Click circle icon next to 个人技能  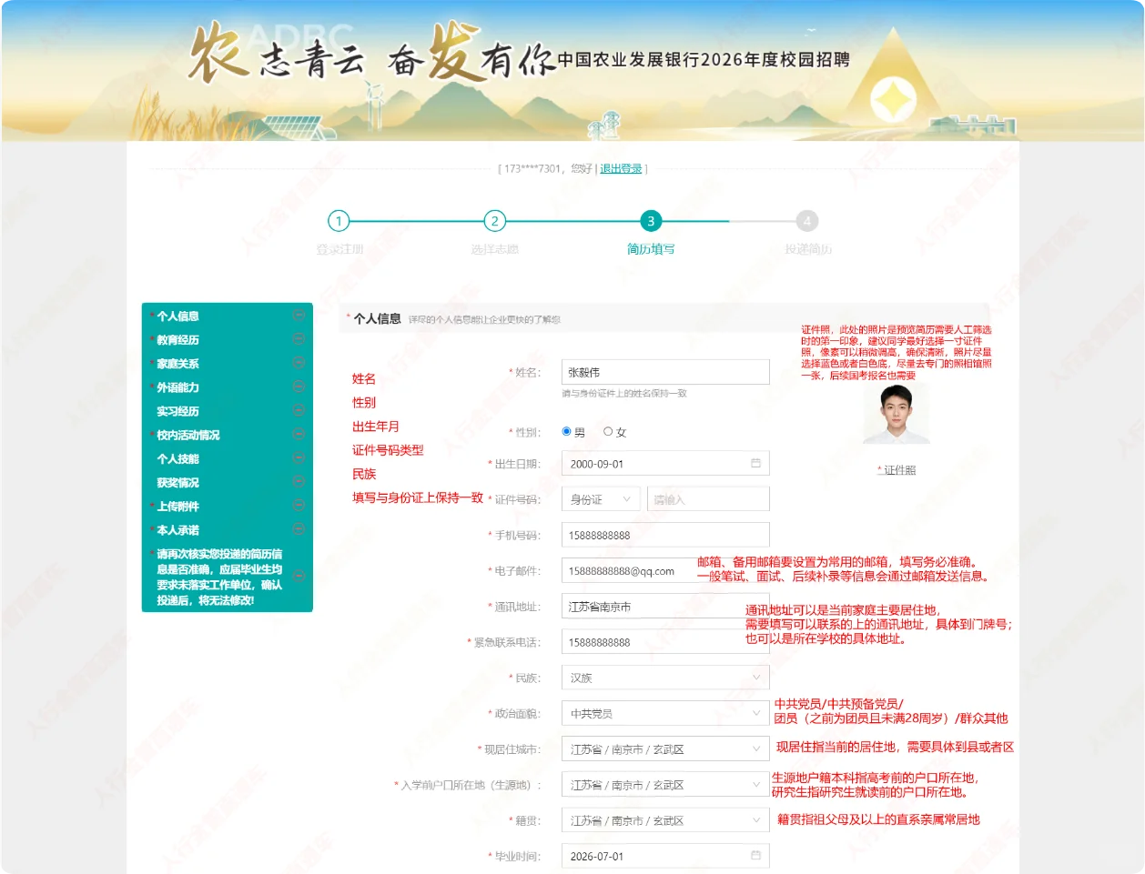pyautogui.click(x=299, y=458)
